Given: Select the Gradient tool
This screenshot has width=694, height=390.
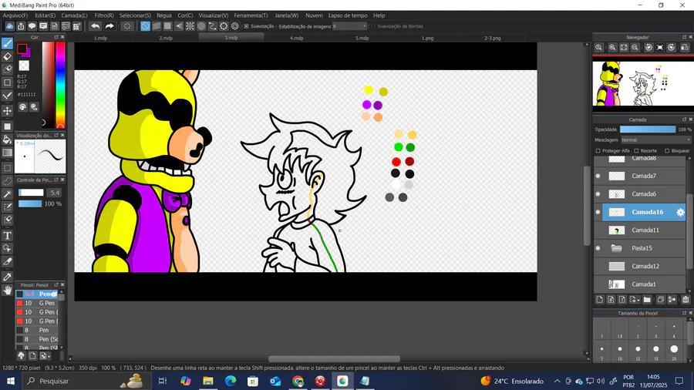Looking at the screenshot, I should [x=7, y=153].
